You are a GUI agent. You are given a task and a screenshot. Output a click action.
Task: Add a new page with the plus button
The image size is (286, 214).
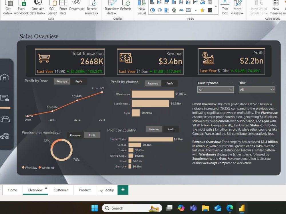pyautogui.click(x=123, y=190)
